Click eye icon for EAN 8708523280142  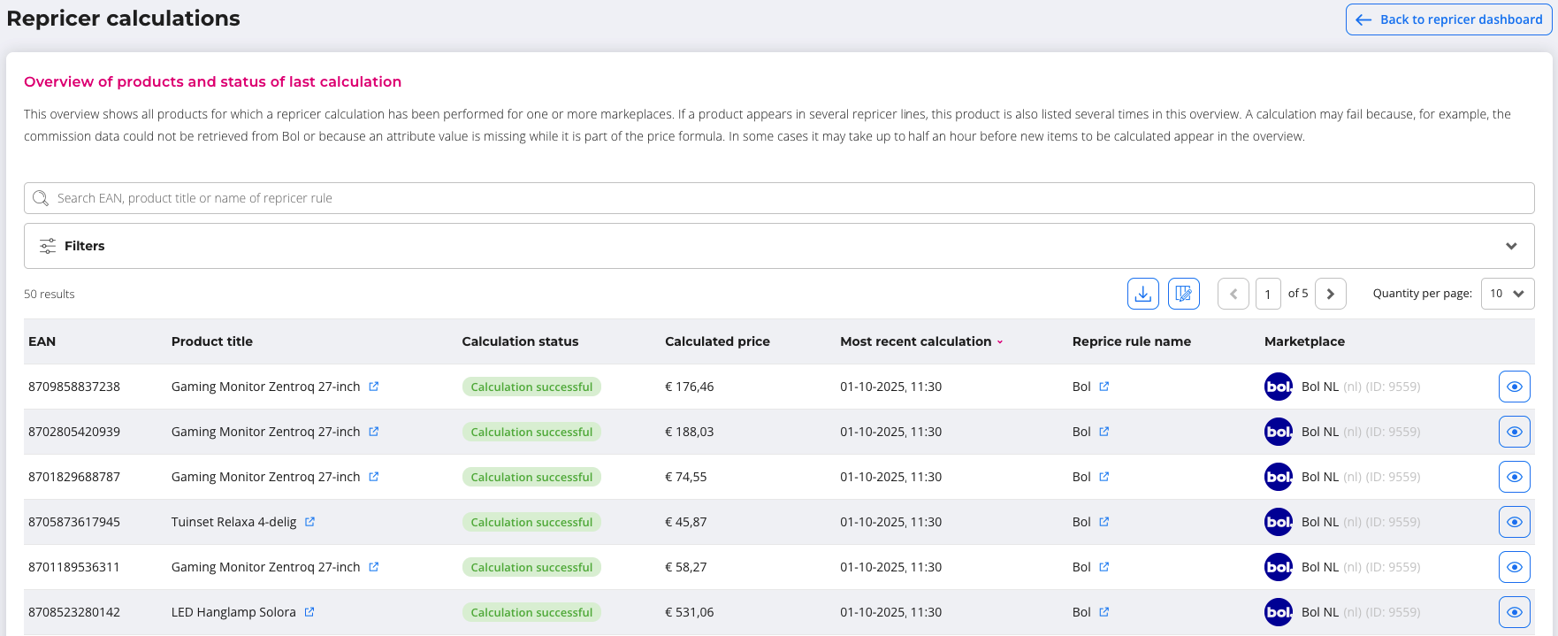coord(1514,612)
